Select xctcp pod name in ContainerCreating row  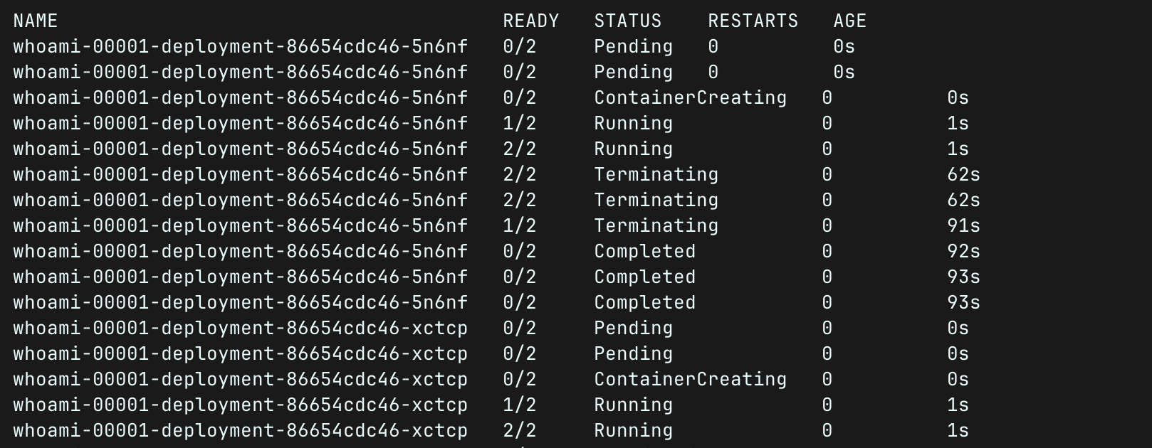pos(240,380)
